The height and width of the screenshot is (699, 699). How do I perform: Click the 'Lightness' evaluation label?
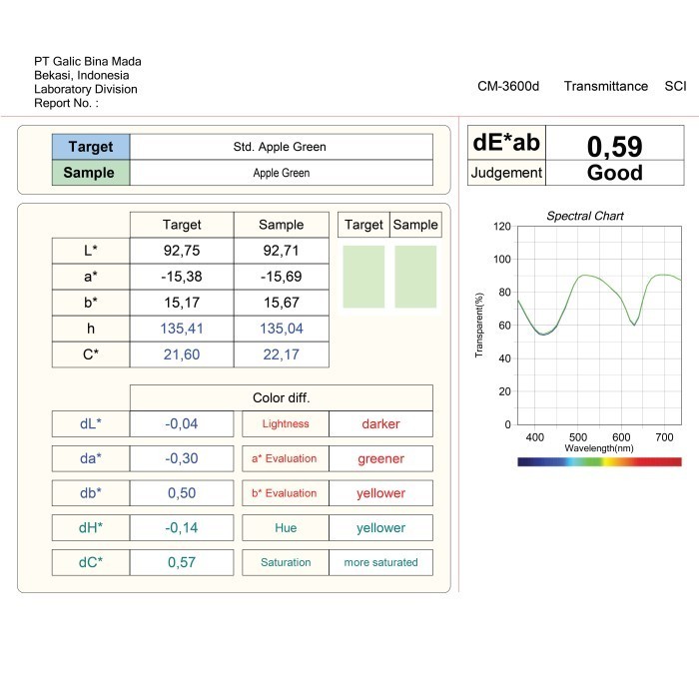pos(286,423)
